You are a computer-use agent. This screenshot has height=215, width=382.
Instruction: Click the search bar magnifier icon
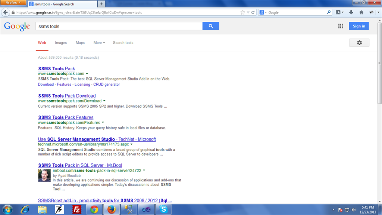click(329, 12)
